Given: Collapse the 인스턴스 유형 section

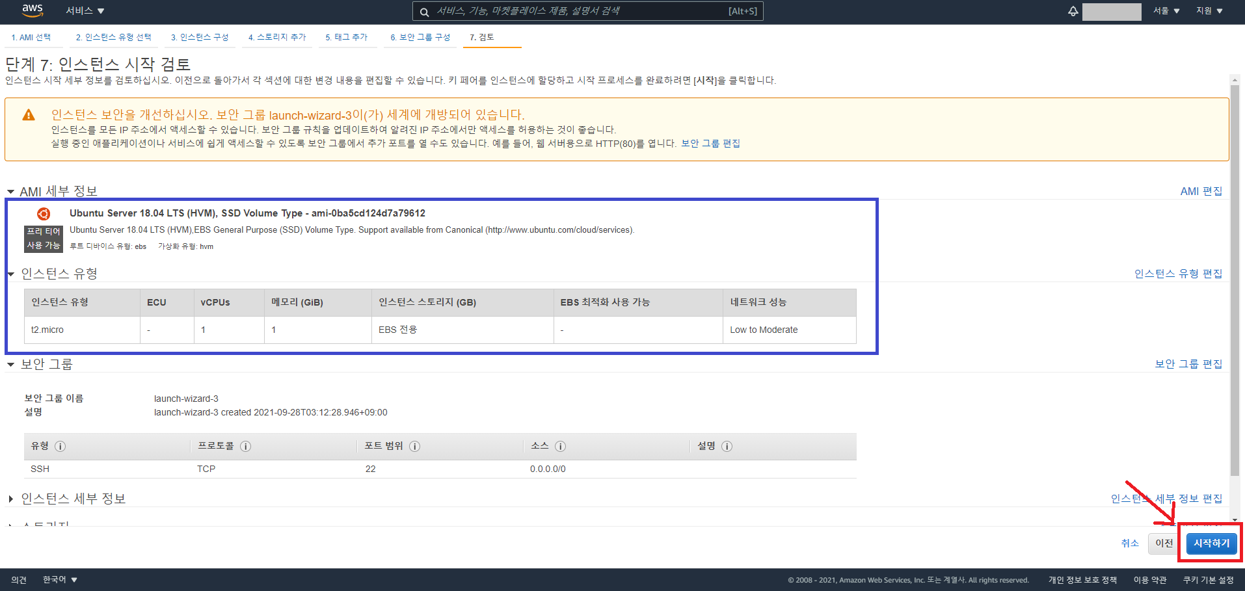Looking at the screenshot, I should click(x=10, y=274).
